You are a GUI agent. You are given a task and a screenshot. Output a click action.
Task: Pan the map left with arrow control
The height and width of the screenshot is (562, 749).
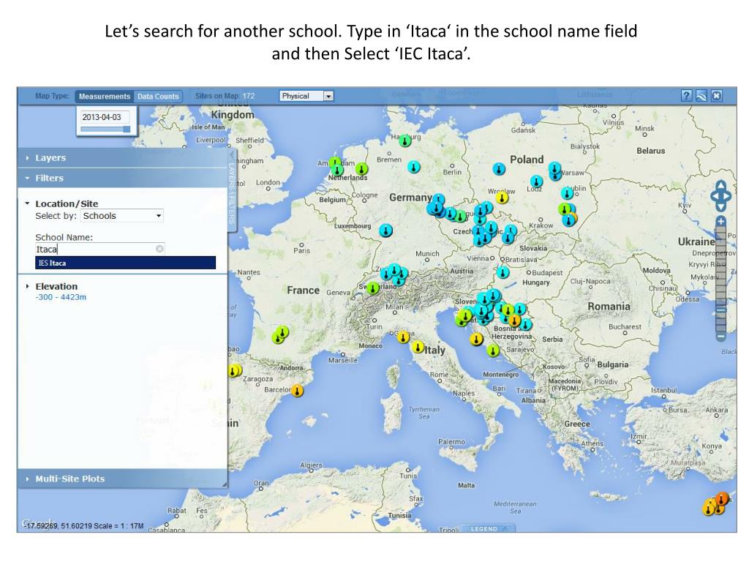[x=714, y=196]
